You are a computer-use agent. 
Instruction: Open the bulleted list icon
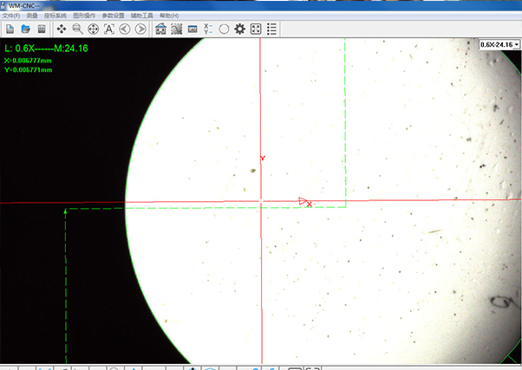click(271, 29)
